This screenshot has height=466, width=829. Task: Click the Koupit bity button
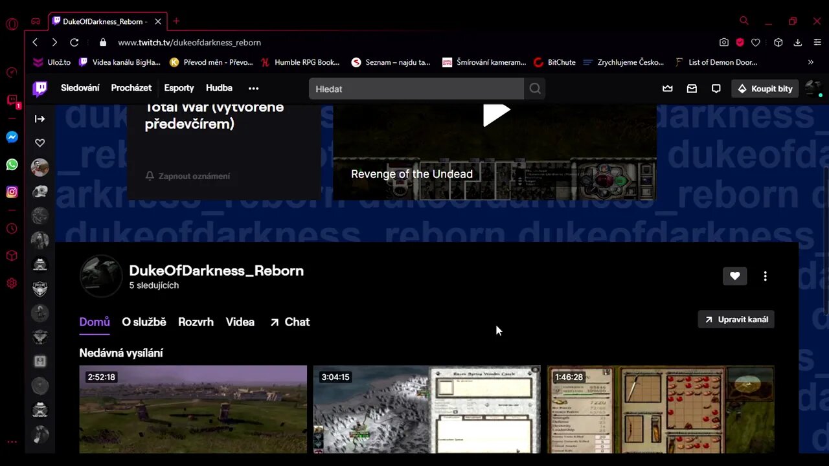[x=765, y=89]
